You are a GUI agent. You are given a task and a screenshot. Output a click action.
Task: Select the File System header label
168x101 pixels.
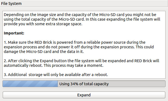11,4
